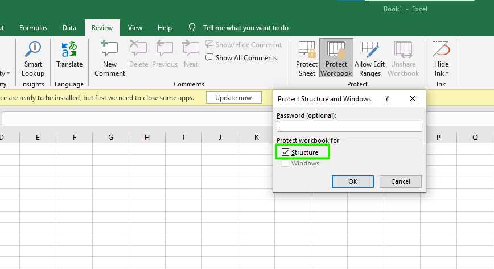
Task: Click the Password (optional) input field
Action: click(349, 126)
